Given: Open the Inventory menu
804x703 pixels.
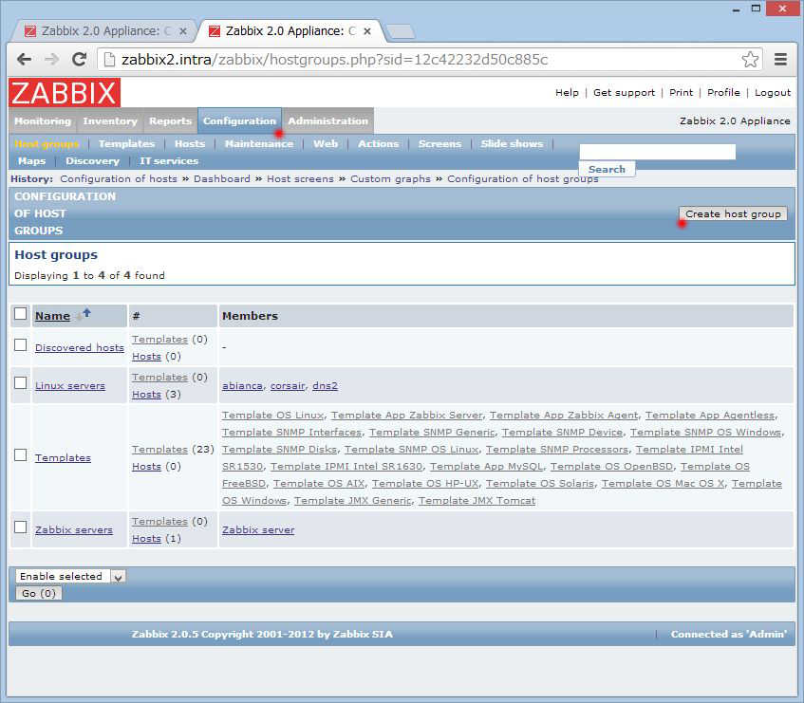Looking at the screenshot, I should click(x=110, y=121).
